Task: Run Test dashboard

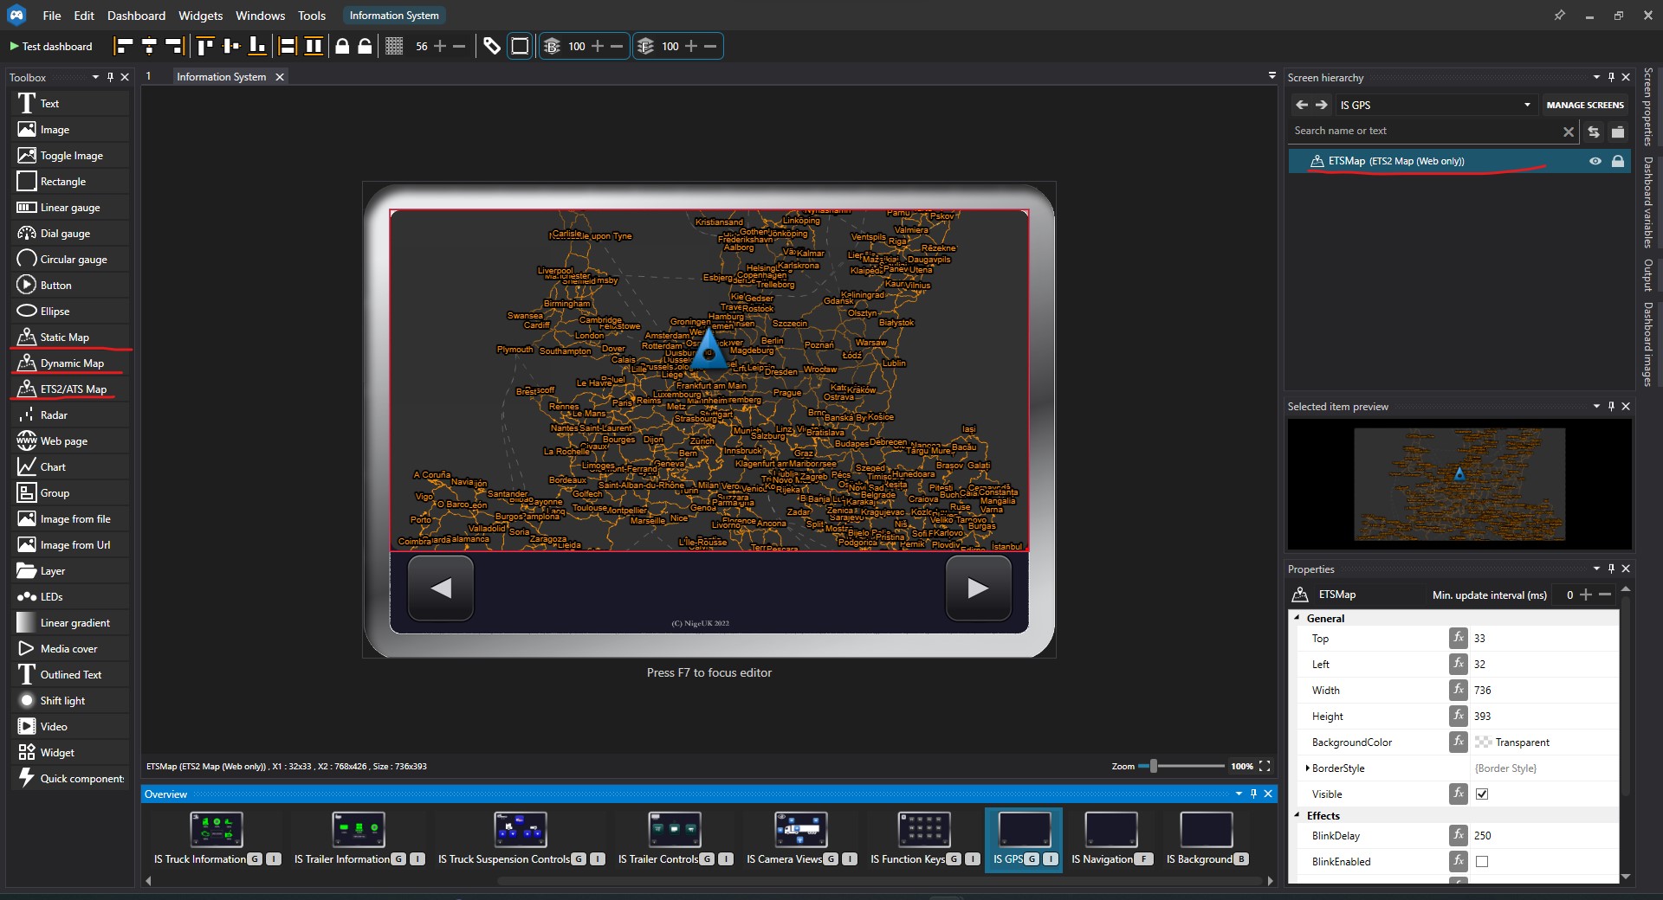Action: tap(51, 46)
